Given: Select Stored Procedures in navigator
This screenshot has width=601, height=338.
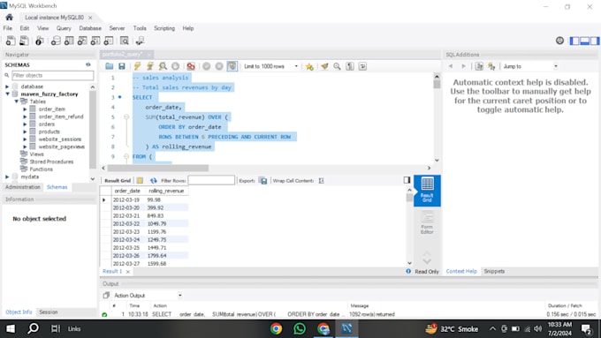Looking at the screenshot, I should [x=51, y=161].
